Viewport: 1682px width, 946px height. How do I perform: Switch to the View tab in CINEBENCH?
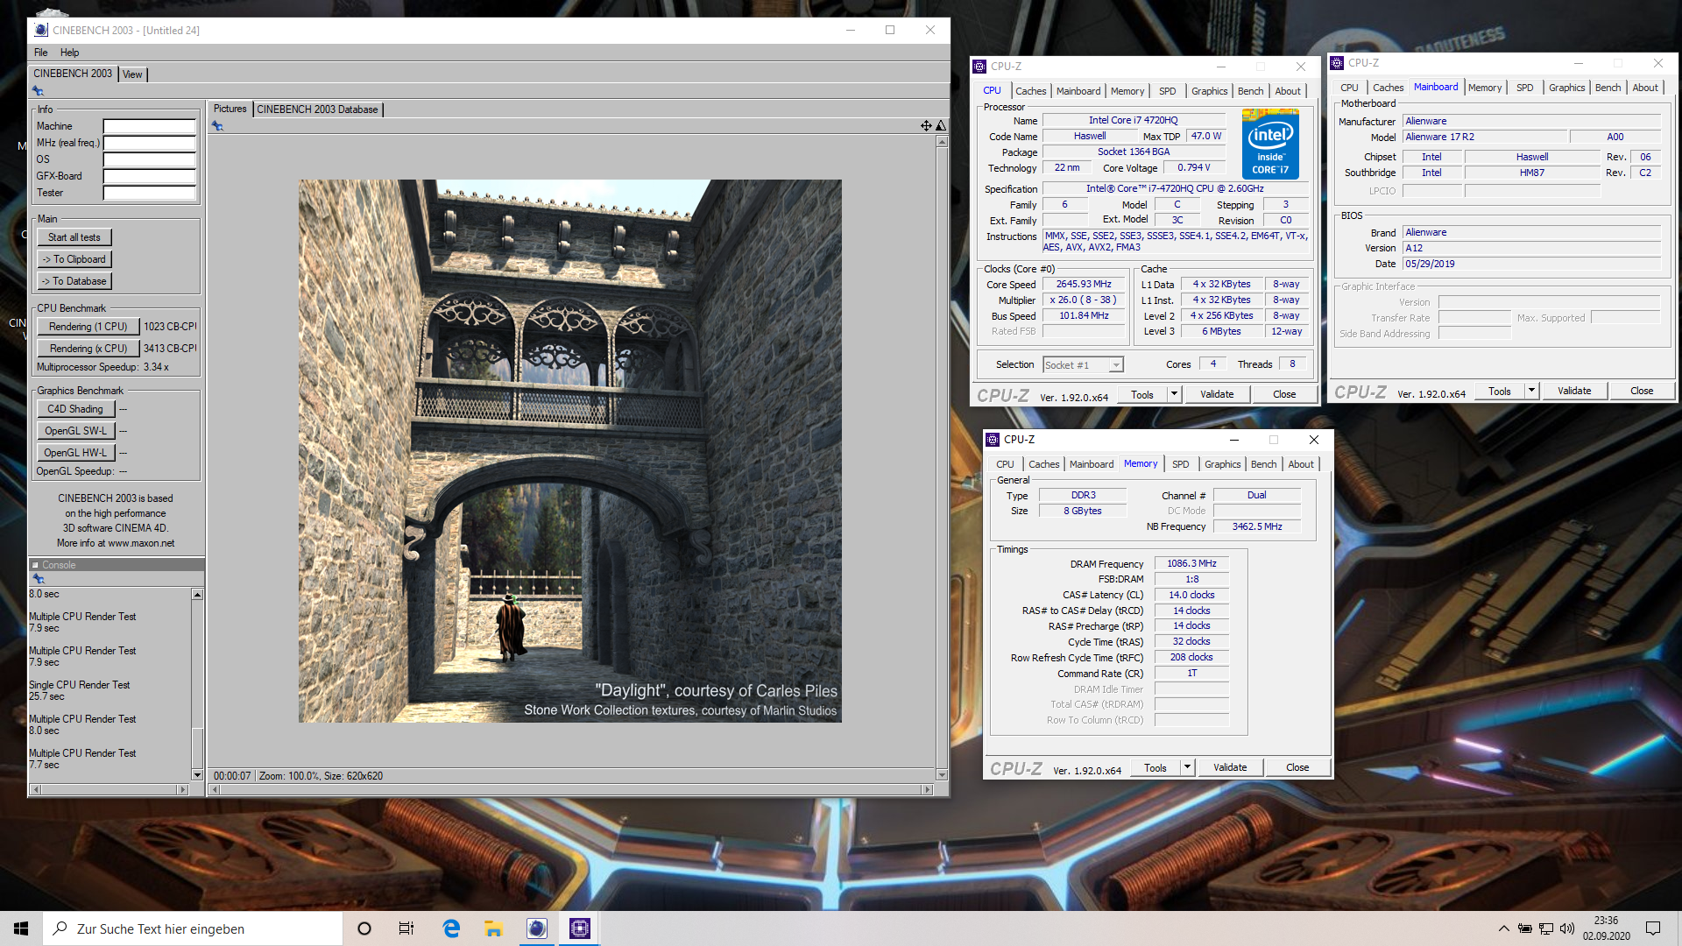click(x=132, y=74)
